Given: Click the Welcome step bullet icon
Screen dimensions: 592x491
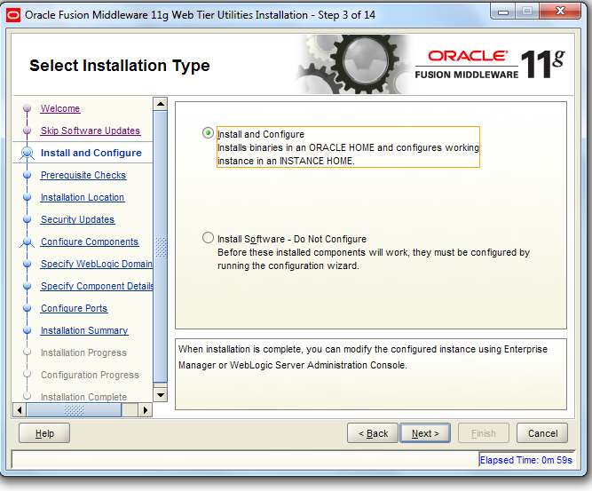Looking at the screenshot, I should coord(27,108).
